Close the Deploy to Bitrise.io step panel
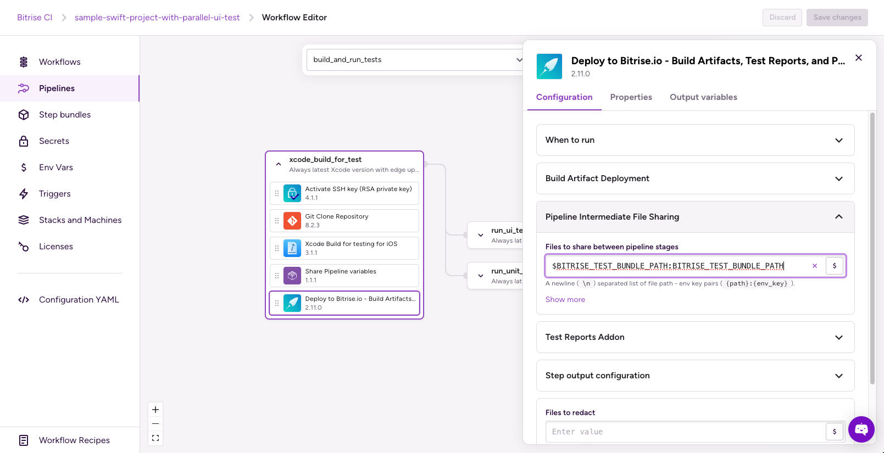Image resolution: width=884 pixels, height=453 pixels. (x=859, y=58)
